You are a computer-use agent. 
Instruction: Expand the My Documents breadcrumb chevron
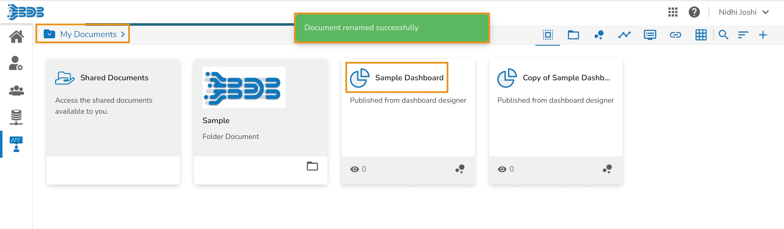click(122, 34)
